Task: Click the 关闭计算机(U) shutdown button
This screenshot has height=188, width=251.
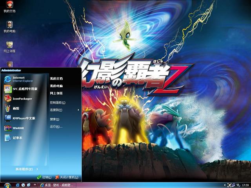Action: click(67, 177)
